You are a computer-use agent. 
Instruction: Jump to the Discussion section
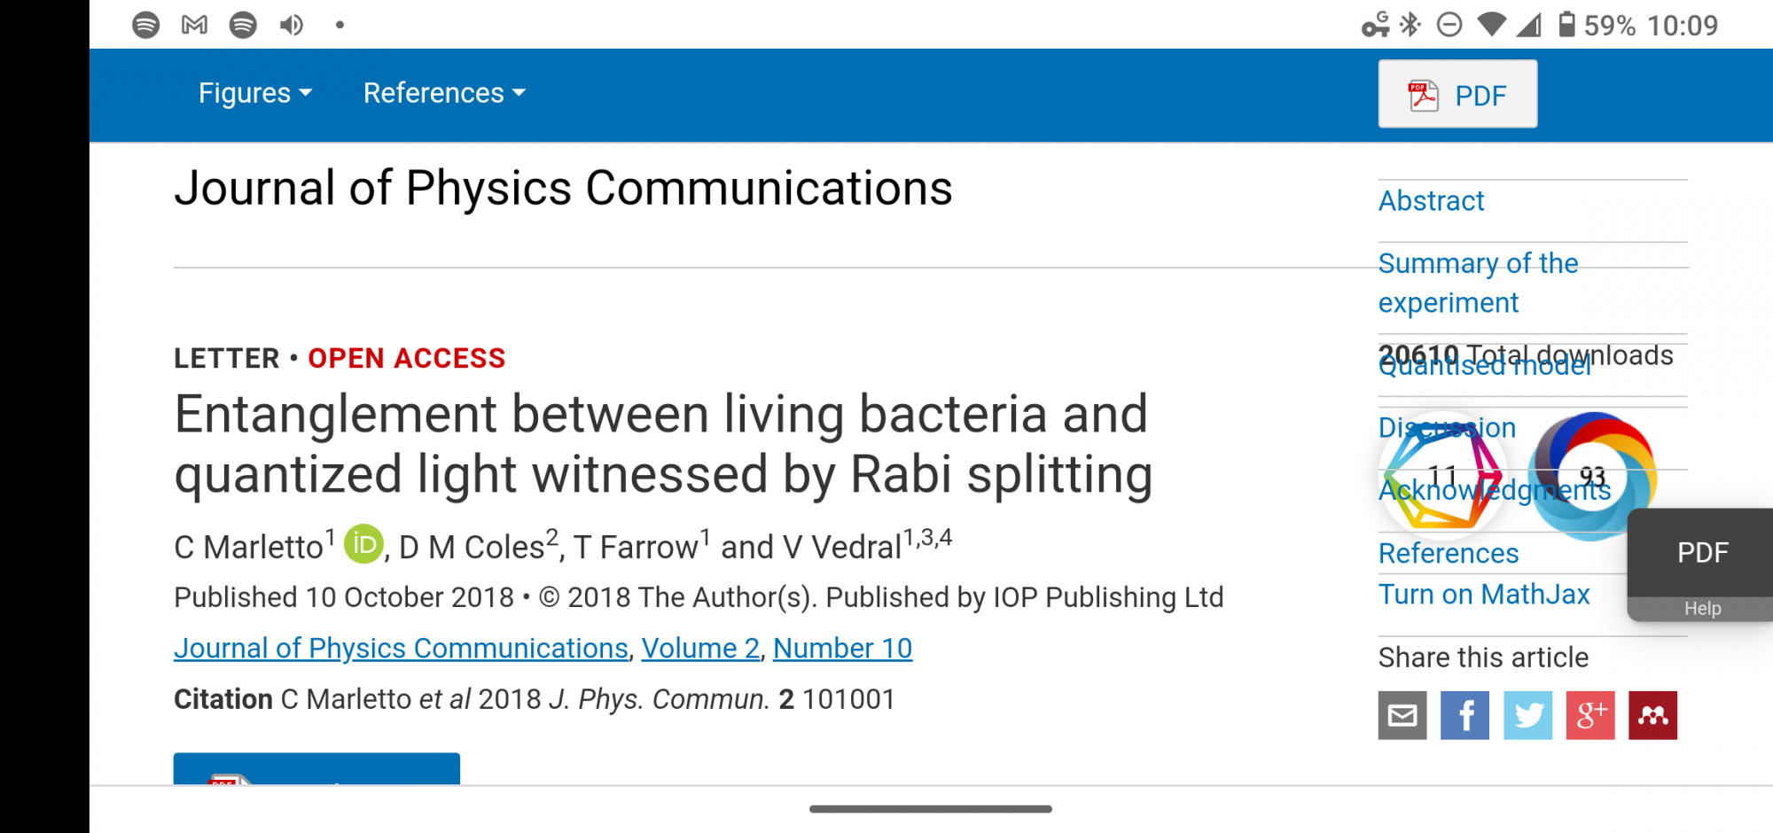[1447, 427]
